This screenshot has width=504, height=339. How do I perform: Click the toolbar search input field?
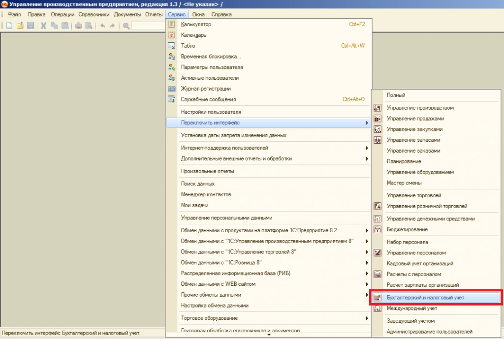pyautogui.click(x=148, y=26)
